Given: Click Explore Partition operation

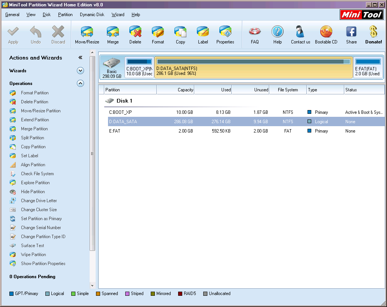Looking at the screenshot, I should coord(35,183).
